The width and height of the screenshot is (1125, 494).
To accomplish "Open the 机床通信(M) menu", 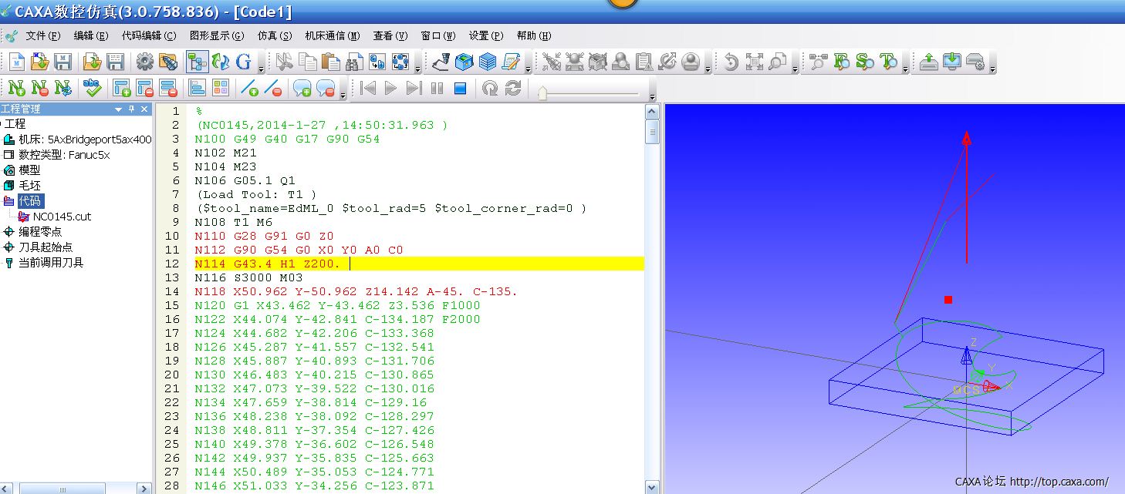I will tap(333, 35).
